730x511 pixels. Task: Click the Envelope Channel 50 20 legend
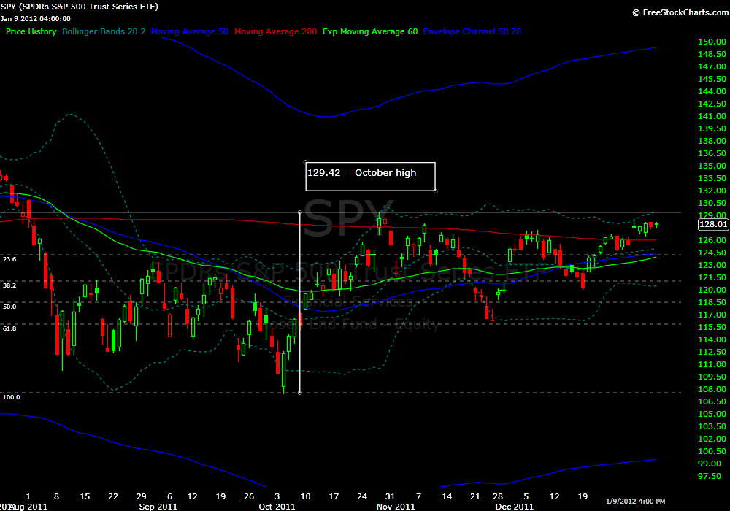(472, 31)
